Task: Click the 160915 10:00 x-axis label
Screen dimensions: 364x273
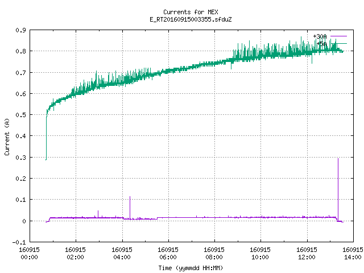Action: coord(260,253)
